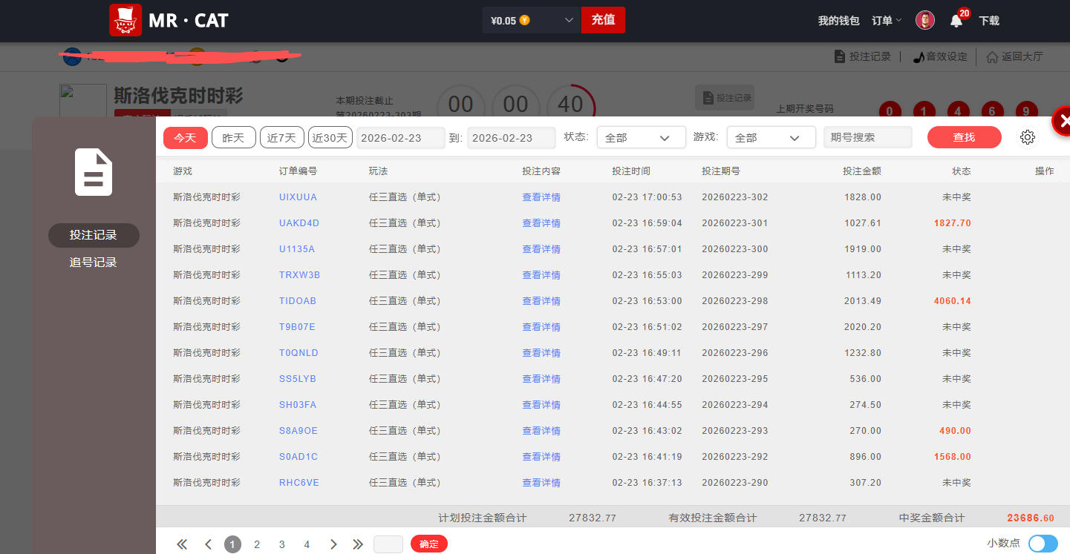Expand the 游戏 dropdown

(771, 137)
